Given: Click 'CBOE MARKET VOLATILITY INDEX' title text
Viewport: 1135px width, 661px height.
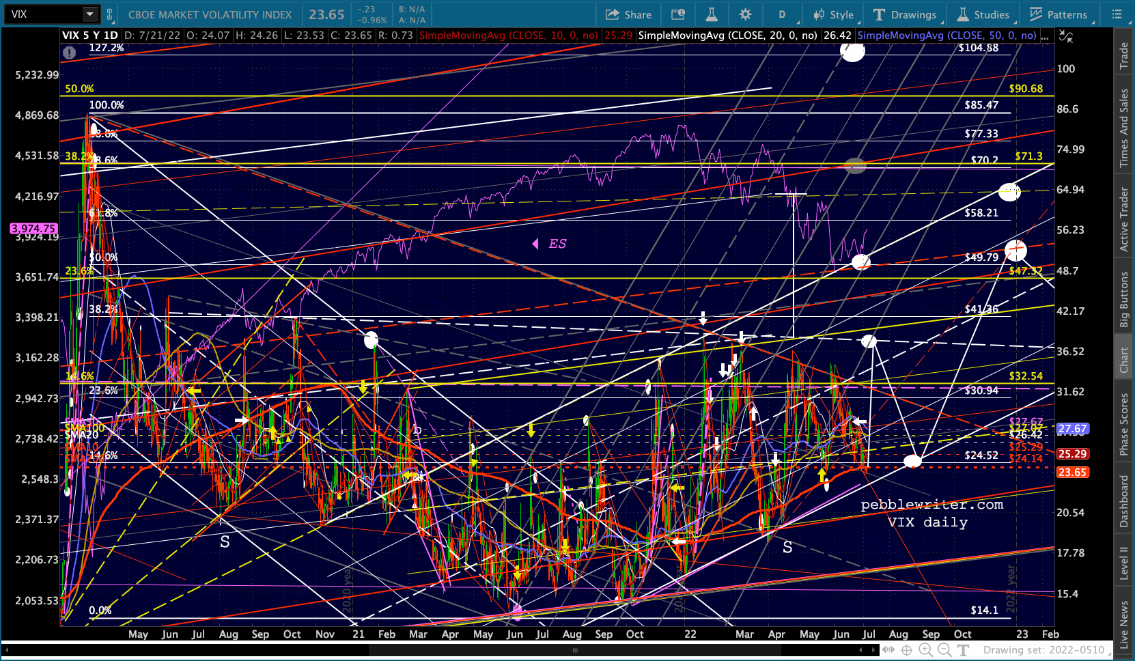Looking at the screenshot, I should (x=210, y=14).
